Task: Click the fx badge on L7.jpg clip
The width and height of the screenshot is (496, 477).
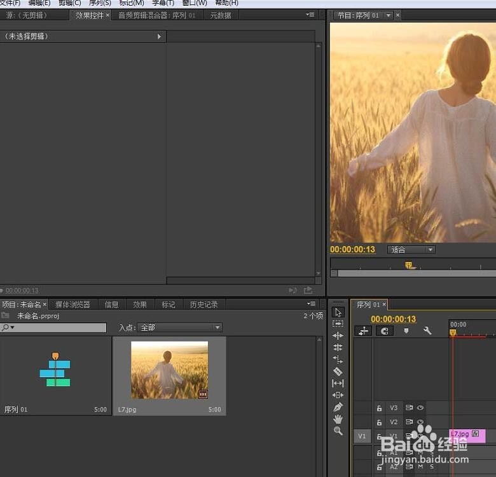Action: [x=475, y=434]
